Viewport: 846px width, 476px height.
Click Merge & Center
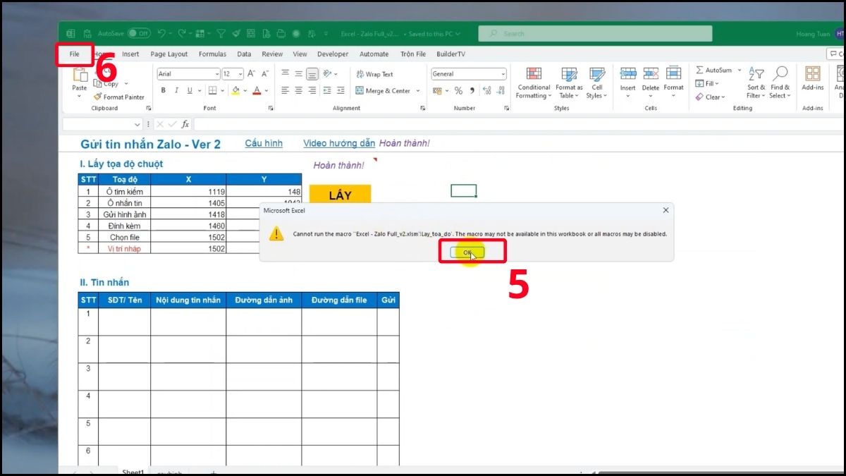383,91
